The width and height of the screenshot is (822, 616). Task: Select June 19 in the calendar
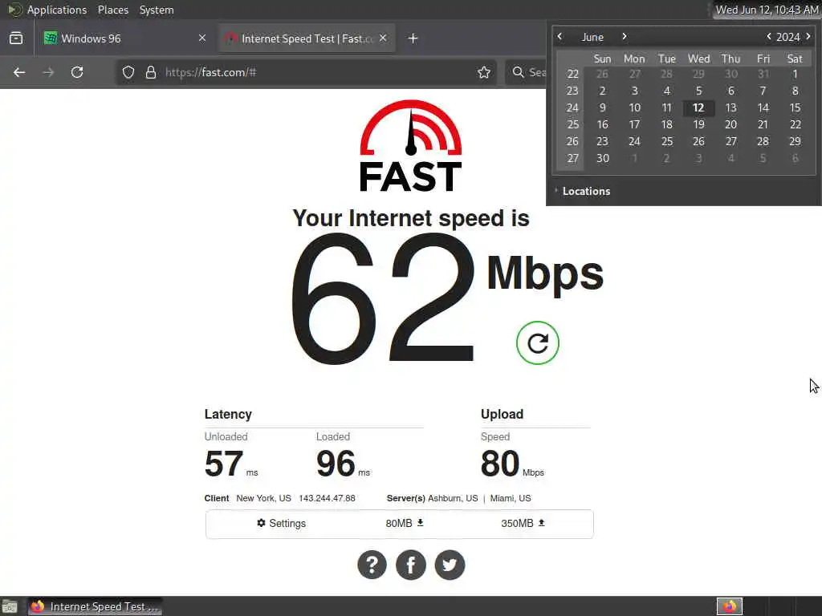(698, 124)
